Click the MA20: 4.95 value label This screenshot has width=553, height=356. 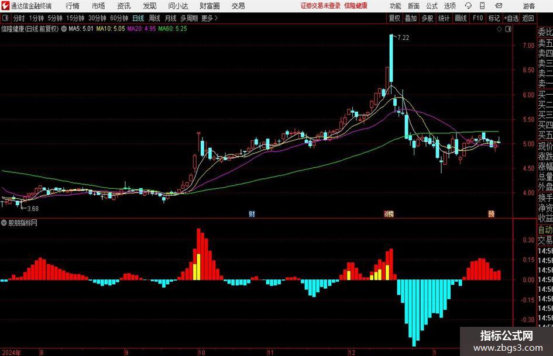coord(142,29)
